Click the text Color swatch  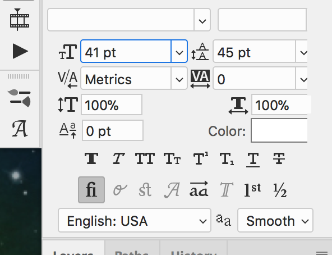(x=279, y=130)
